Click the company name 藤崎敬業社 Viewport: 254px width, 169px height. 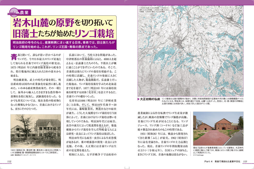coord(86,109)
